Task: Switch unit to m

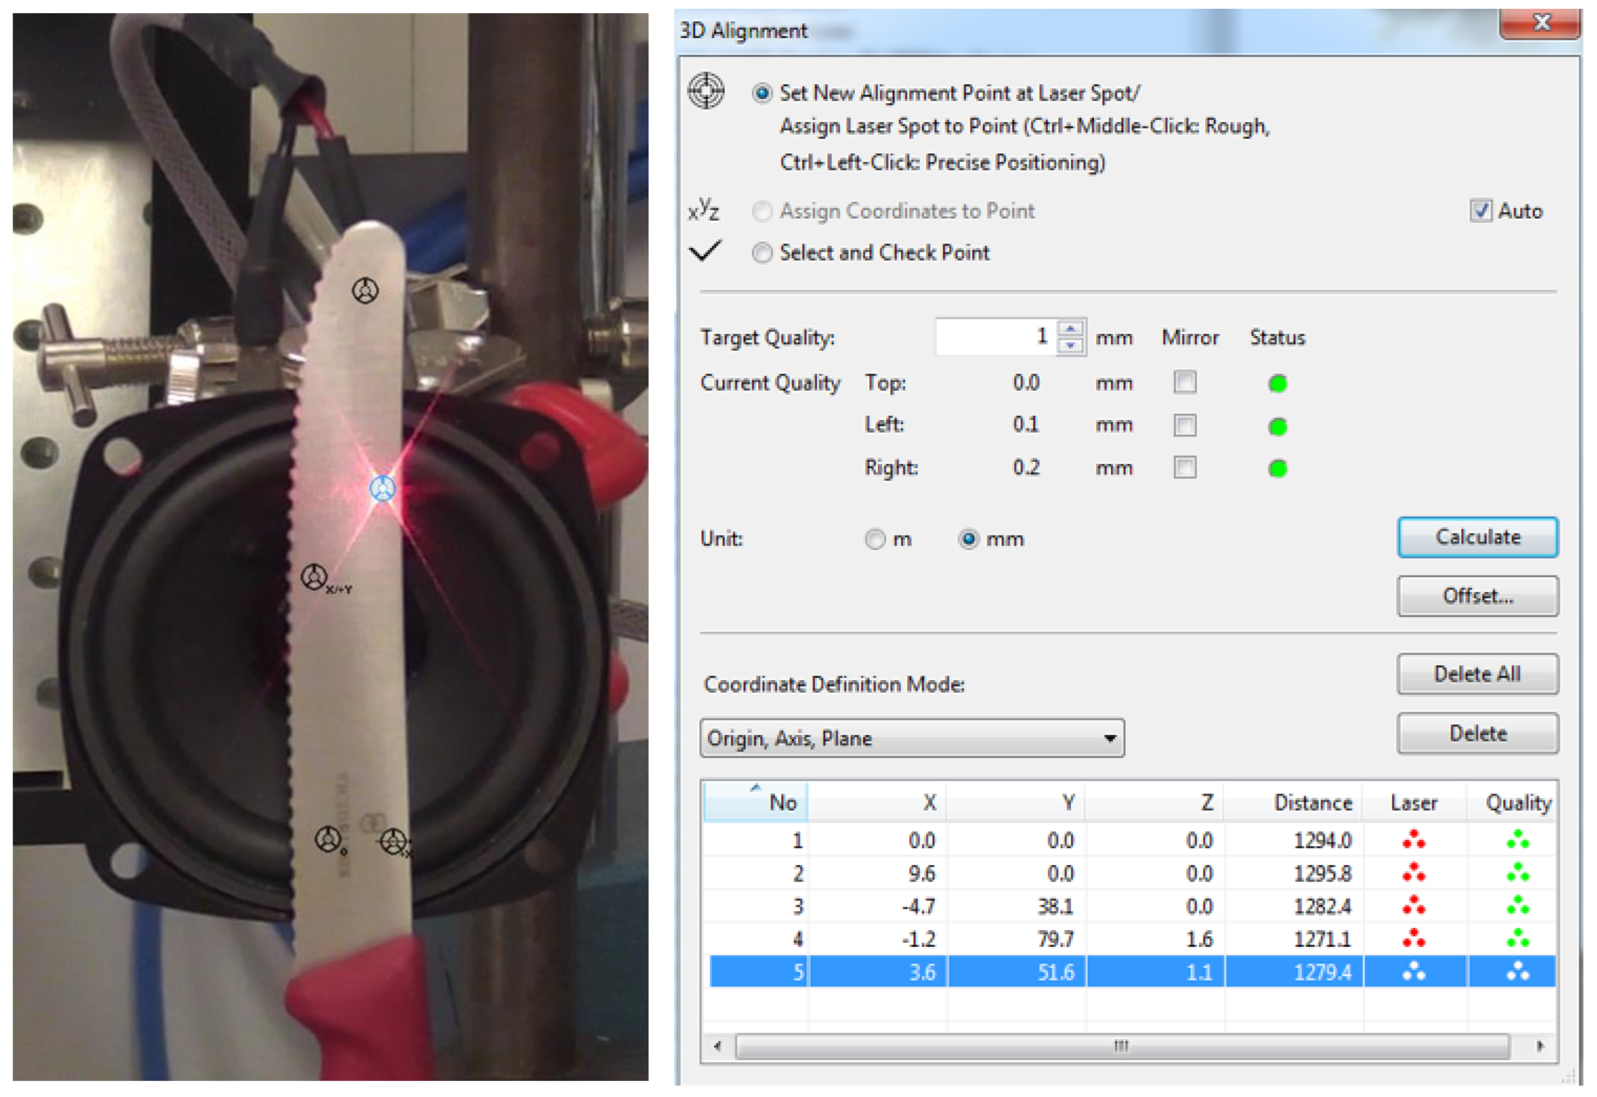Action: [875, 539]
